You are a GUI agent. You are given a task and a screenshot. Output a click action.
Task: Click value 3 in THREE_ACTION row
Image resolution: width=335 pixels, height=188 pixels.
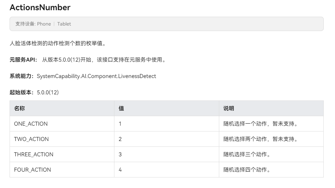(x=120, y=154)
